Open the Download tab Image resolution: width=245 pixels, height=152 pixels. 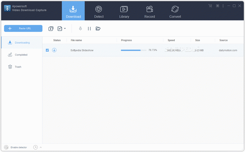[73, 11]
